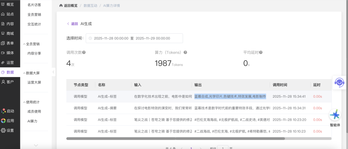The image size is (348, 149).
Task: Click the 运营 paperclip icon
Action: [3, 63]
